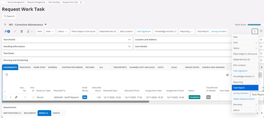This screenshot has width=264, height=118.
Task: Click the New button in the toolbar
Action: pyautogui.click(x=40, y=31)
